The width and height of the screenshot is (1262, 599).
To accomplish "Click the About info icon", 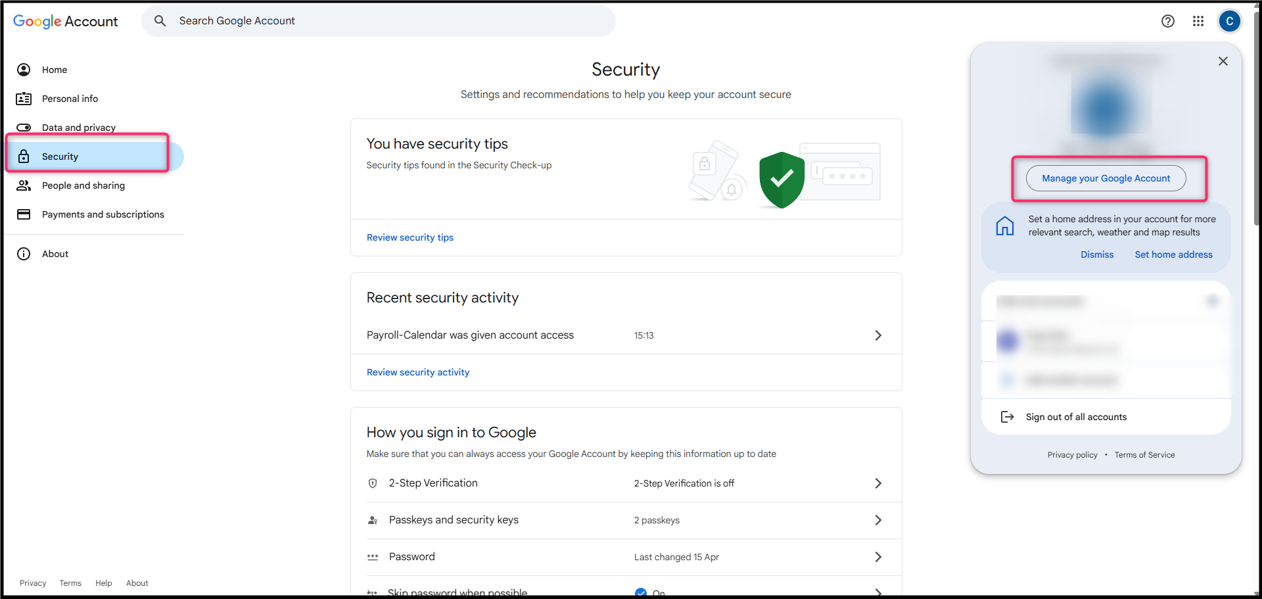I will click(x=24, y=254).
